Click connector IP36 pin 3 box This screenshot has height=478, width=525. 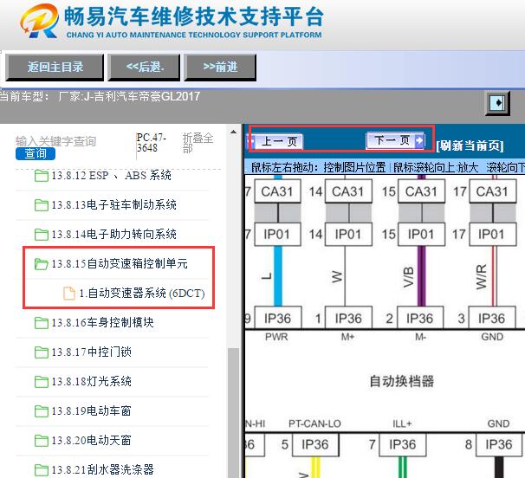point(491,318)
